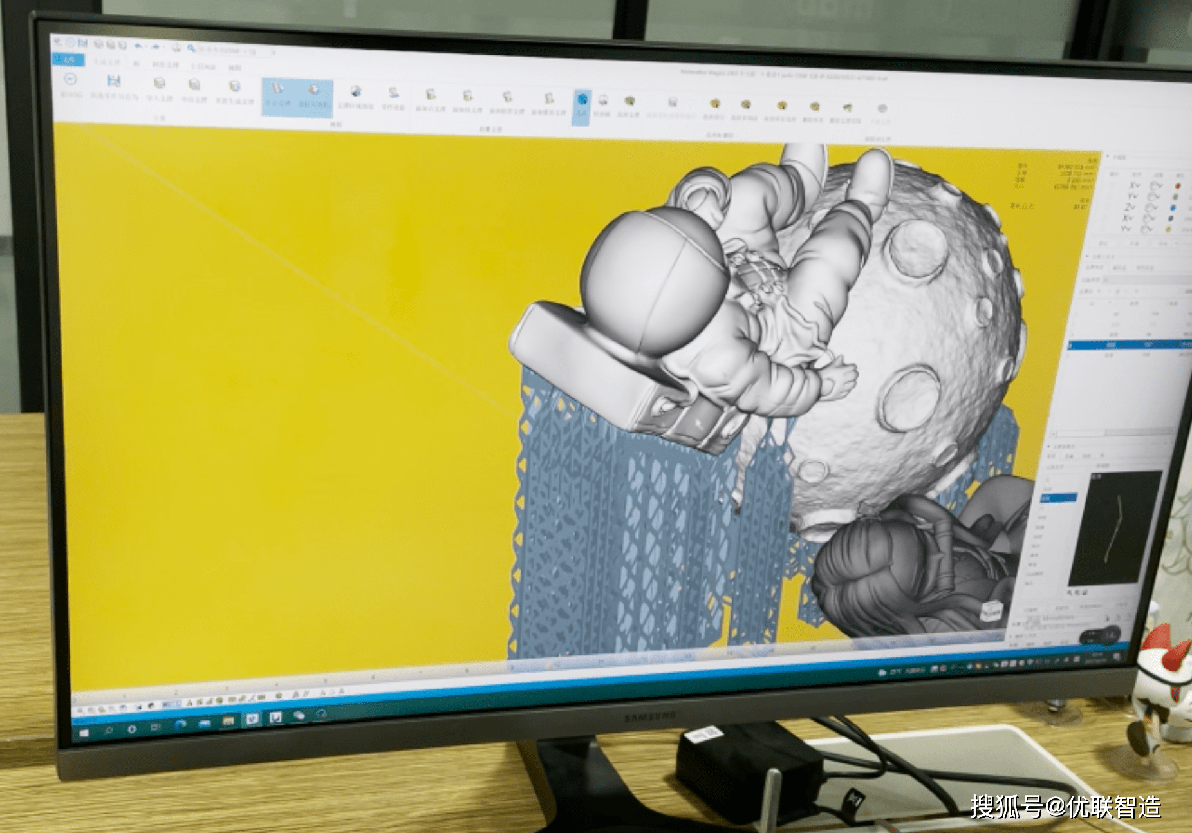
Task: Open the ribbon tab right of the blue file tab
Action: [107, 62]
